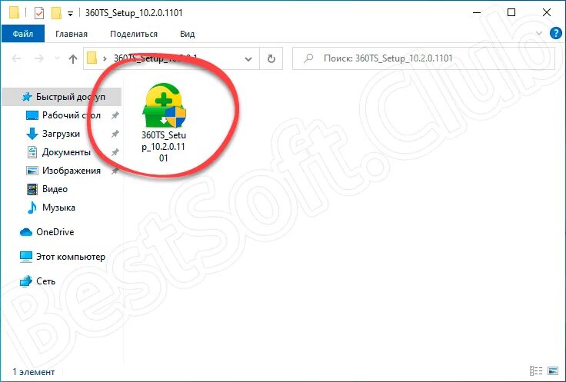Screen dimensions: 566x382
Task: Click the magnifier icon in search box
Action: point(308,58)
